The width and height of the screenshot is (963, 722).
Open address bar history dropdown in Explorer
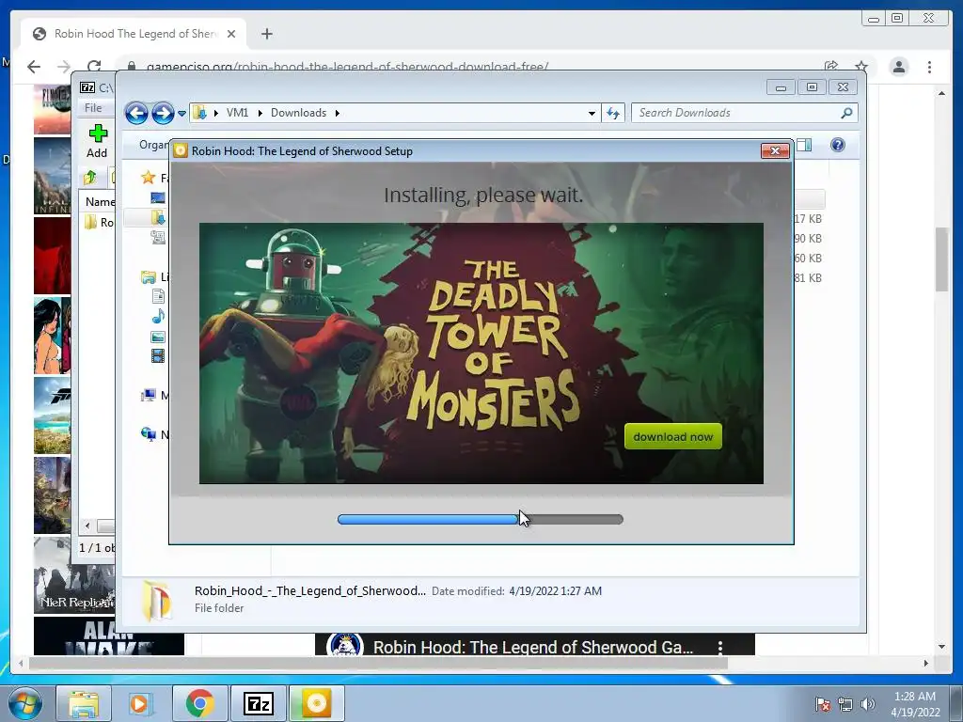tap(592, 113)
